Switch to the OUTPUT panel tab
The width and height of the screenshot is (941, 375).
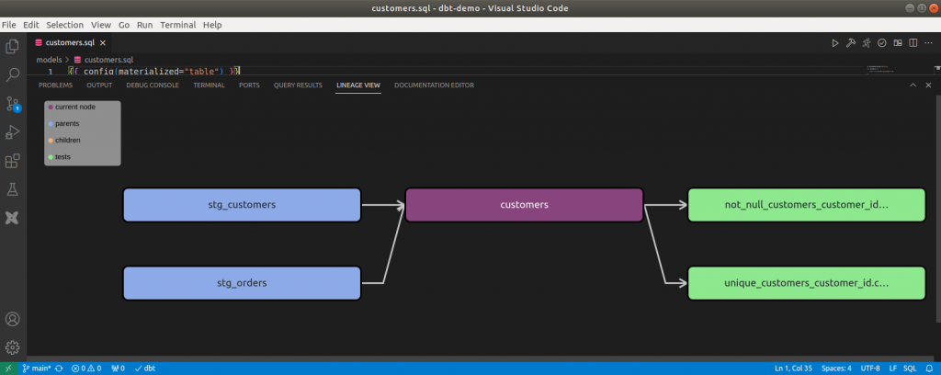click(99, 85)
